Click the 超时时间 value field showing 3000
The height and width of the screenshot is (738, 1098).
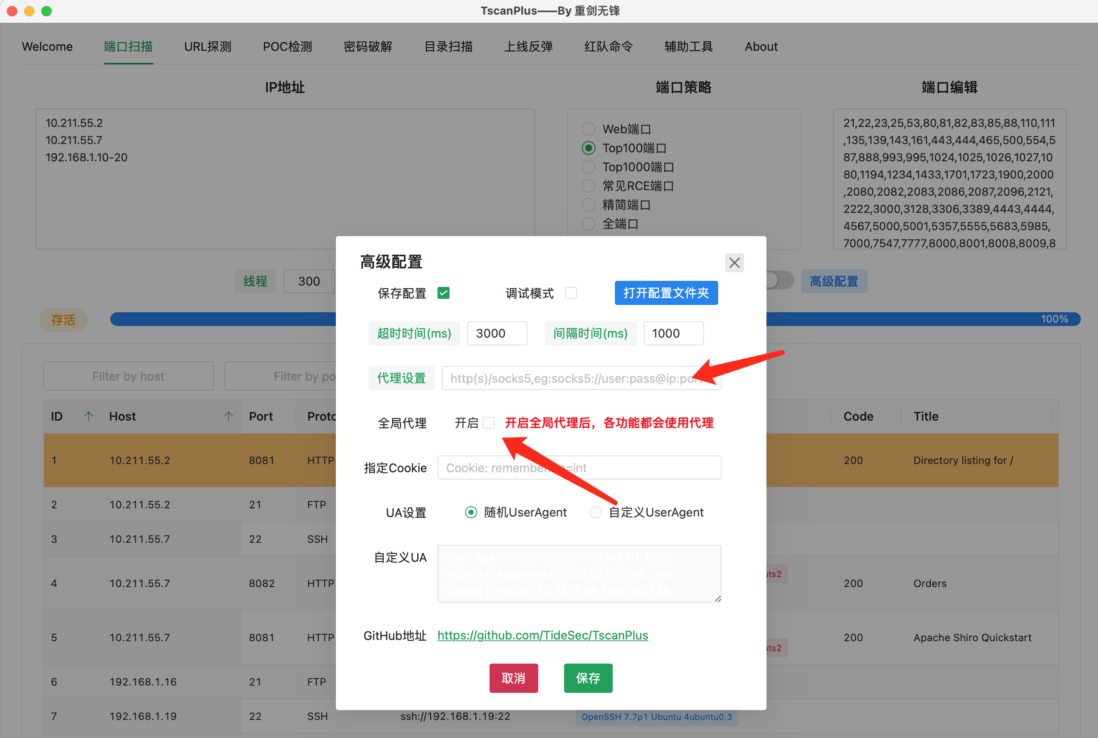pyautogui.click(x=497, y=333)
